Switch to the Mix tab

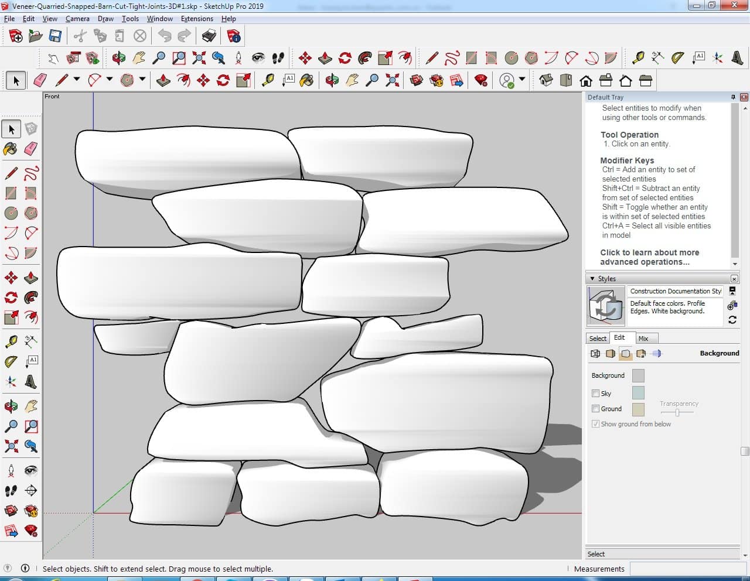(x=643, y=339)
